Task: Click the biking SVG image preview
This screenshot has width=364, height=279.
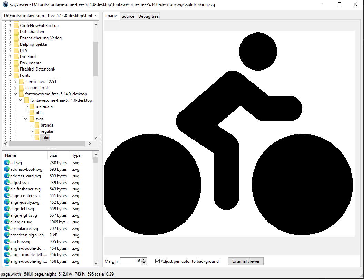Action: click(229, 134)
